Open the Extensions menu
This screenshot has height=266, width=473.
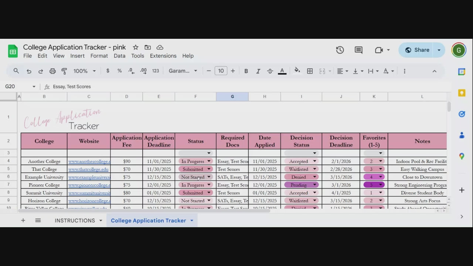(163, 56)
